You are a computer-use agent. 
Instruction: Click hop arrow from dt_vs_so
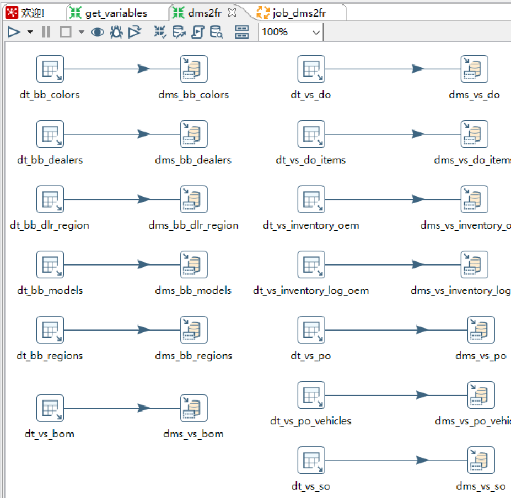(x=422, y=460)
